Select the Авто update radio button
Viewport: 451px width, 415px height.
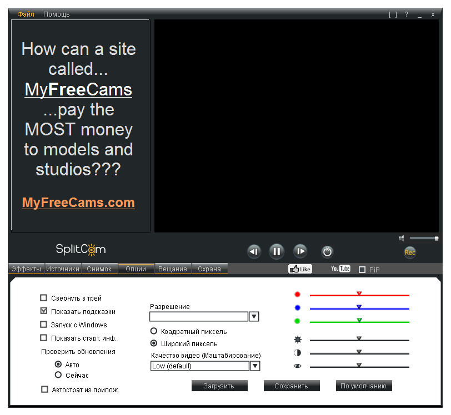58,364
